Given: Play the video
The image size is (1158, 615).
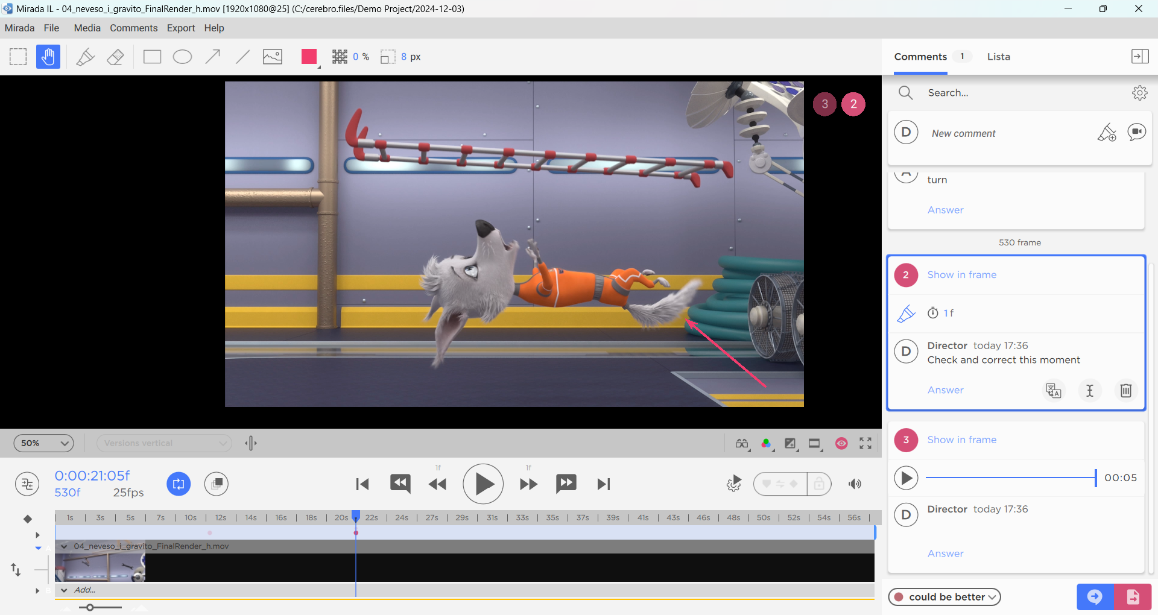Looking at the screenshot, I should click(x=483, y=484).
